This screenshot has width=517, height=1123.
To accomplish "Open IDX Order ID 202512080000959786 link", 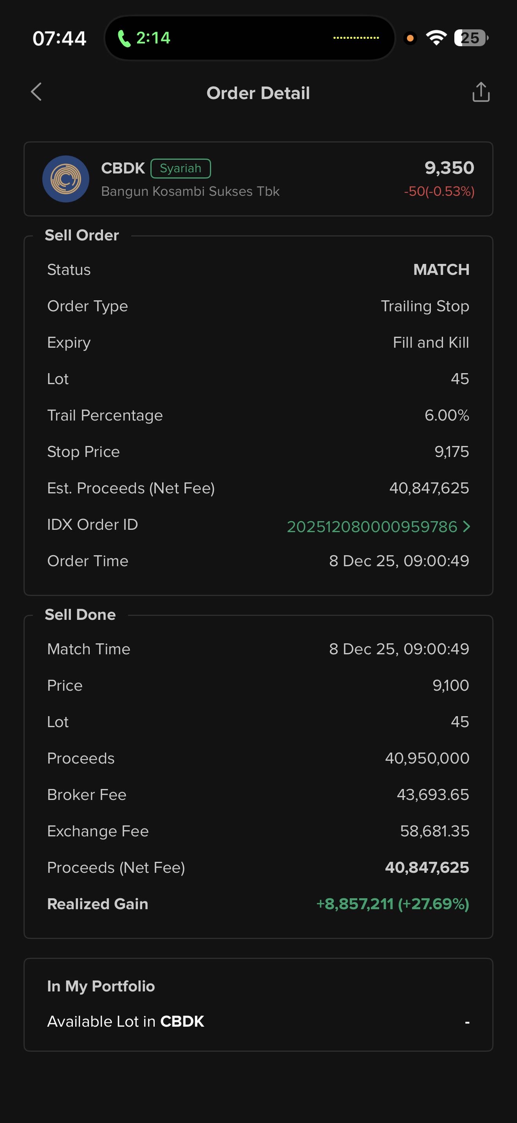I will tap(371, 527).
